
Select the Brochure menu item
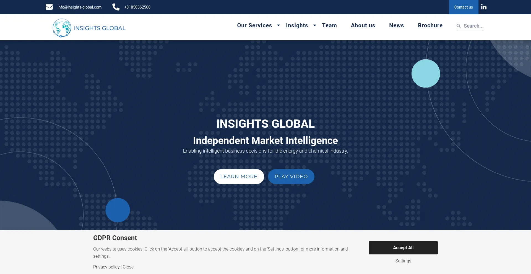pyautogui.click(x=430, y=25)
